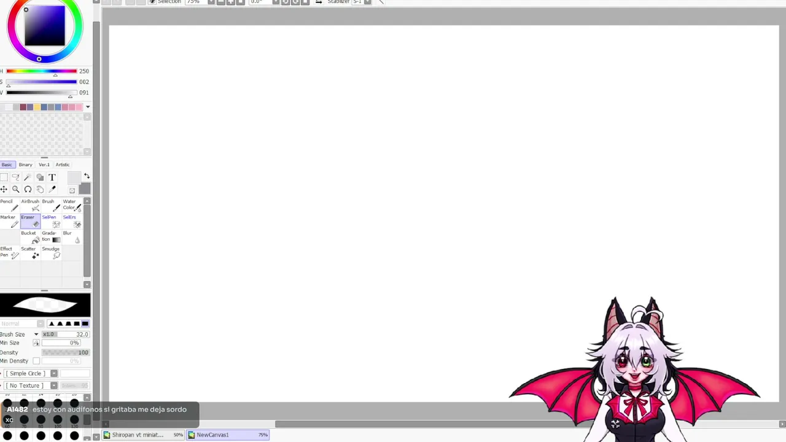Switch to the Binary tool tab
786x442 pixels.
click(x=25, y=165)
